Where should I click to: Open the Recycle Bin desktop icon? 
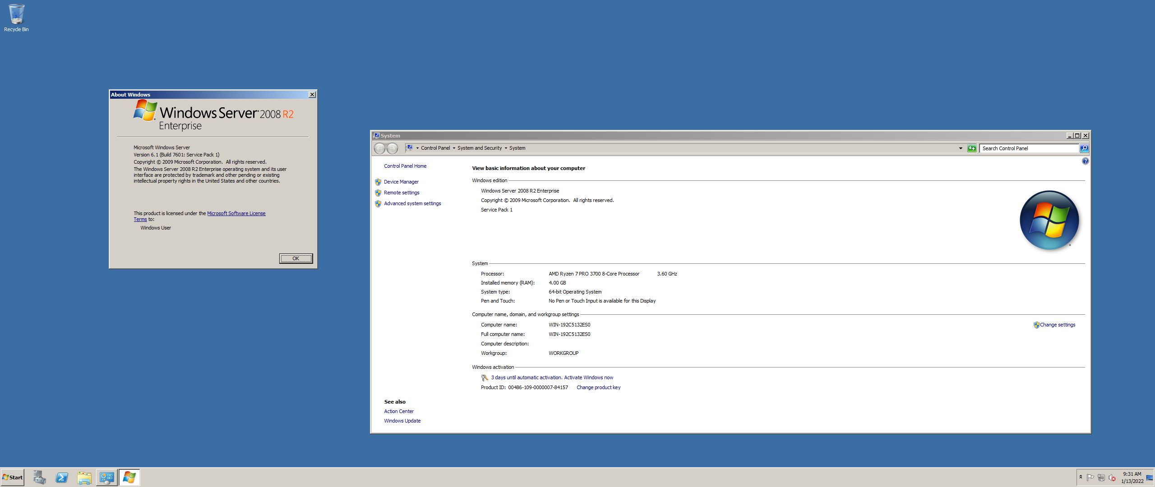click(16, 18)
